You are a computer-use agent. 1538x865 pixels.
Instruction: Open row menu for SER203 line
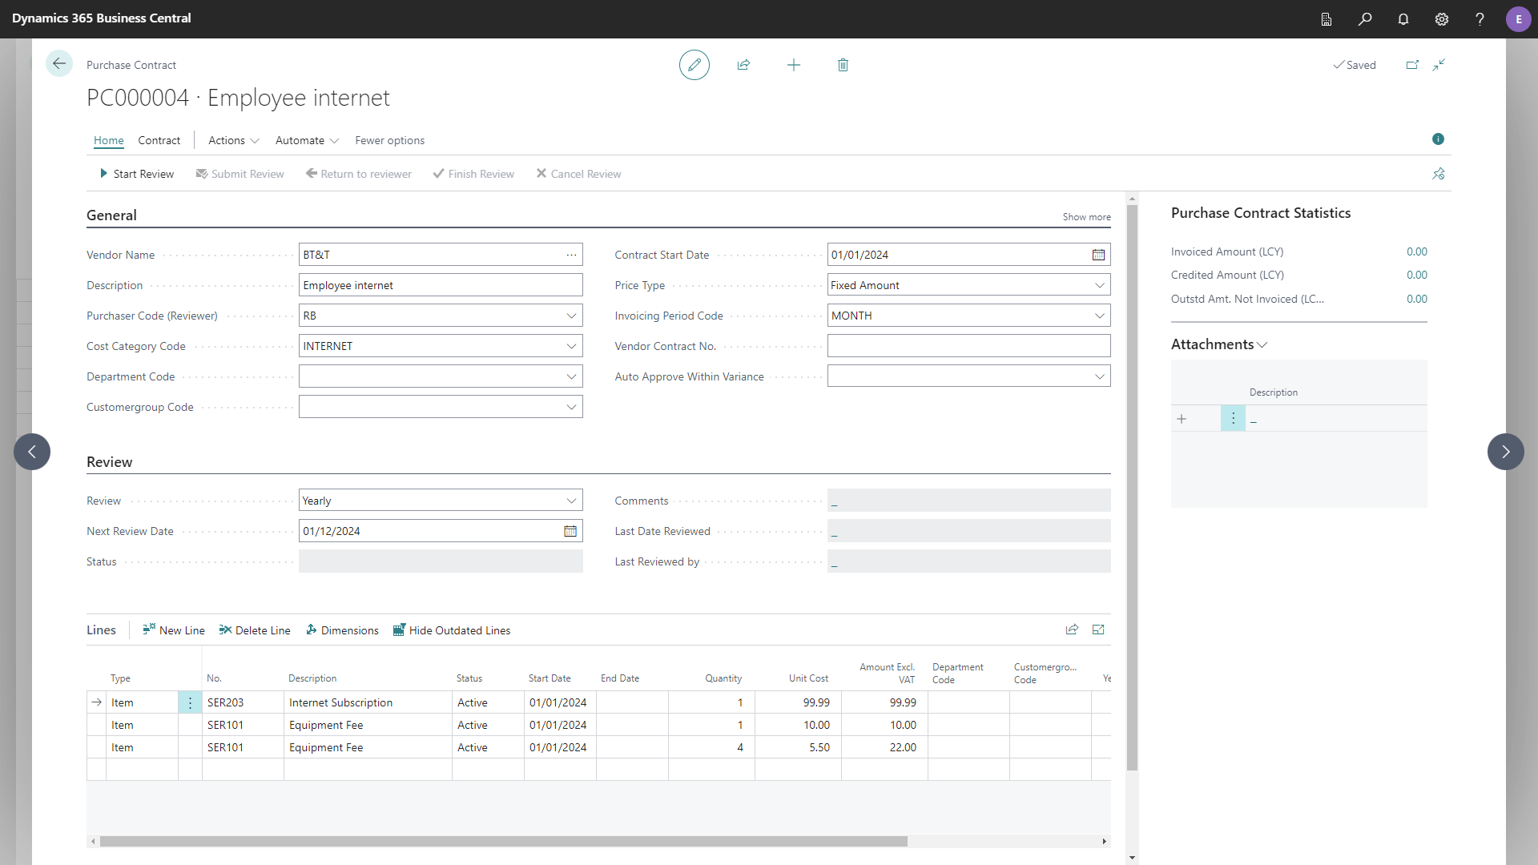(x=190, y=702)
